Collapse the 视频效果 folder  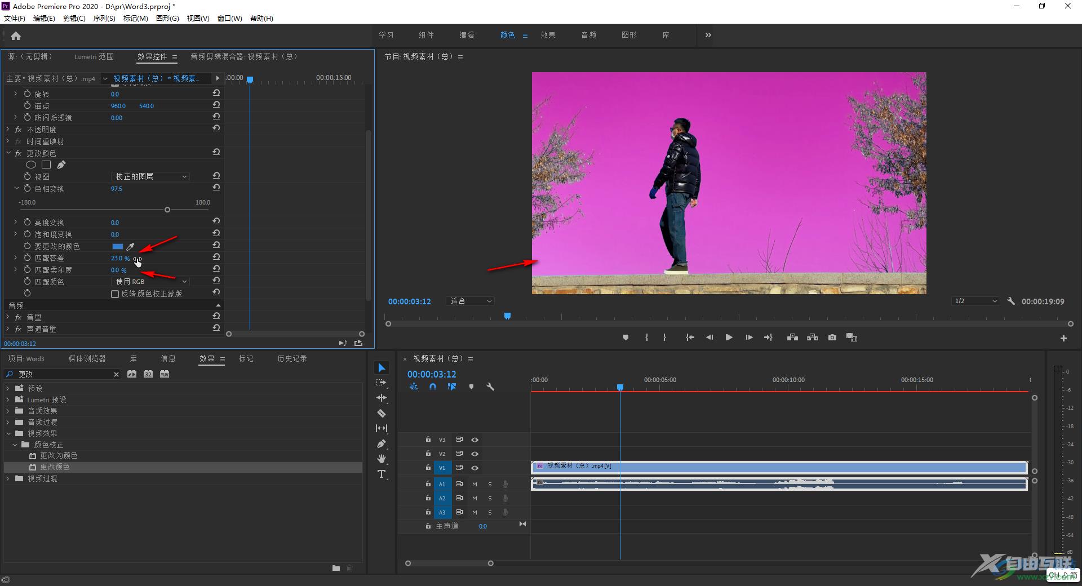coord(8,433)
